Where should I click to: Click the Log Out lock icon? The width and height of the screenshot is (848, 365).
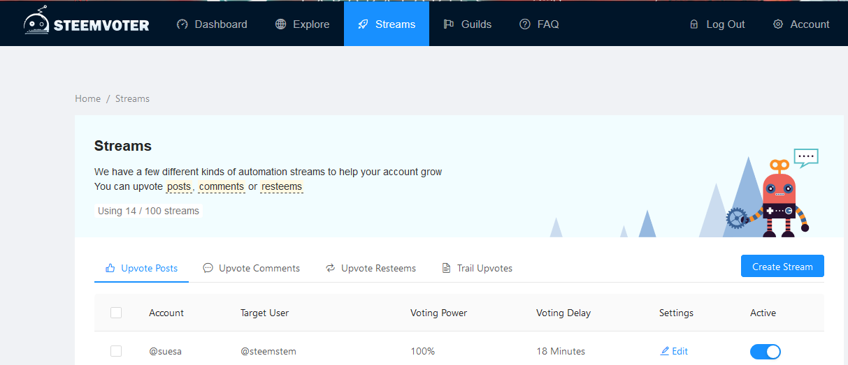pos(694,24)
